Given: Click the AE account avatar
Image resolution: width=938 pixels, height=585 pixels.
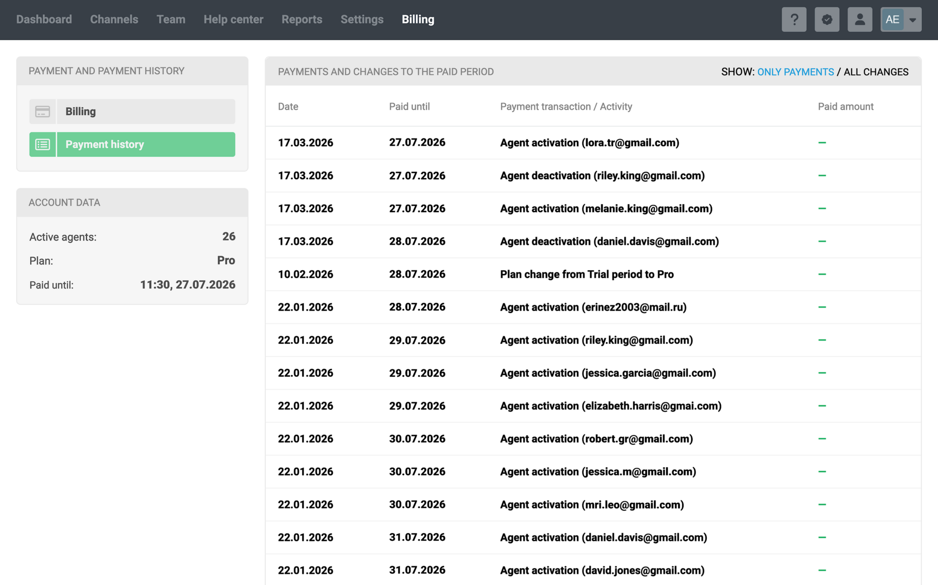Looking at the screenshot, I should [x=892, y=20].
